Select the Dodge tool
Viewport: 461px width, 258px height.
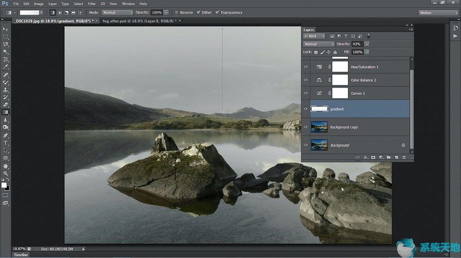click(6, 127)
